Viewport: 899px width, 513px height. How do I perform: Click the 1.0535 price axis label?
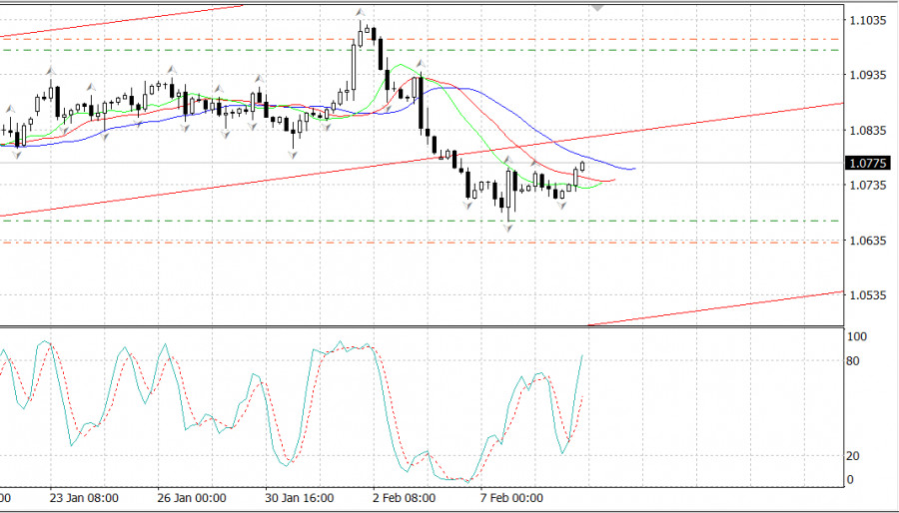(865, 295)
